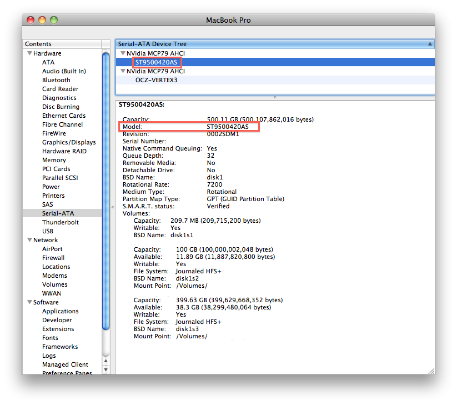The image size is (457, 405).
Task: Click the Hardware category label
Action: 47,53
